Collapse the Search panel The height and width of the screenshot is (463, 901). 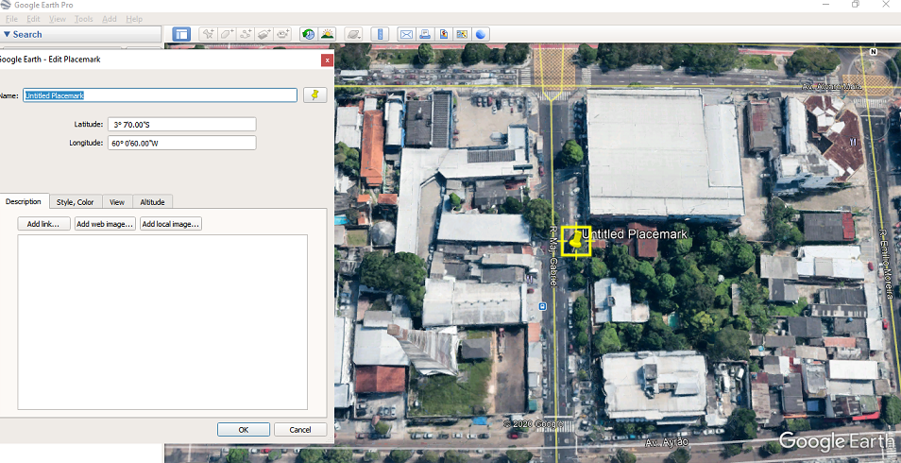8,34
